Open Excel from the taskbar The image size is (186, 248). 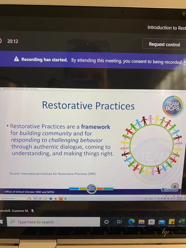pos(181,221)
